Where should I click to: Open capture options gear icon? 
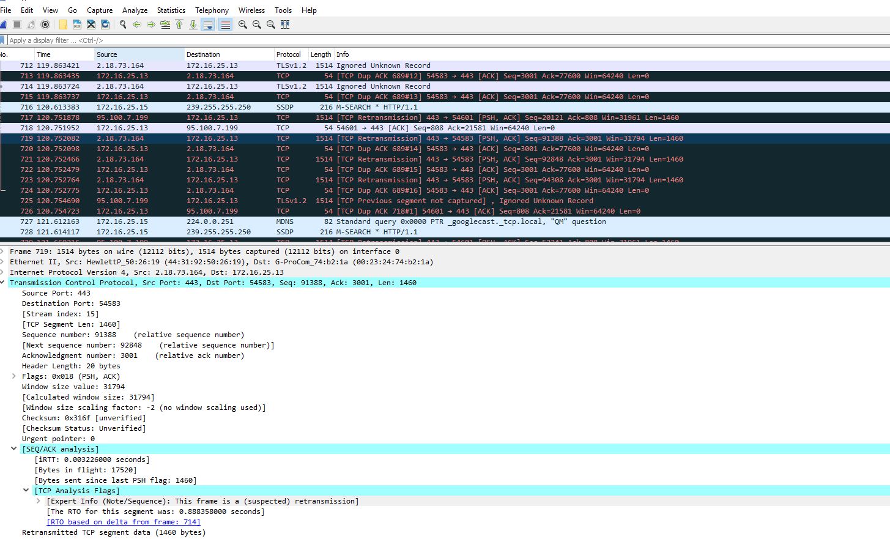[45, 24]
